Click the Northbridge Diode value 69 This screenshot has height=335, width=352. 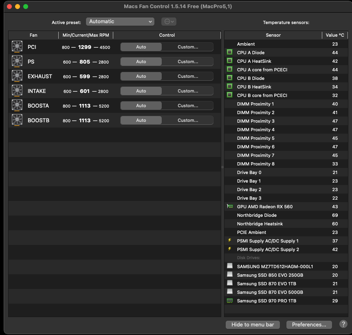[335, 215]
